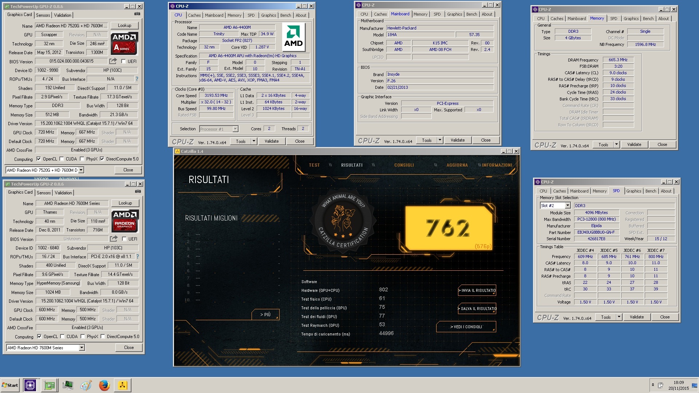Expand the Tools arrow in the CPU-Z CPU tab window
The width and height of the screenshot is (699, 393).
tap(254, 141)
